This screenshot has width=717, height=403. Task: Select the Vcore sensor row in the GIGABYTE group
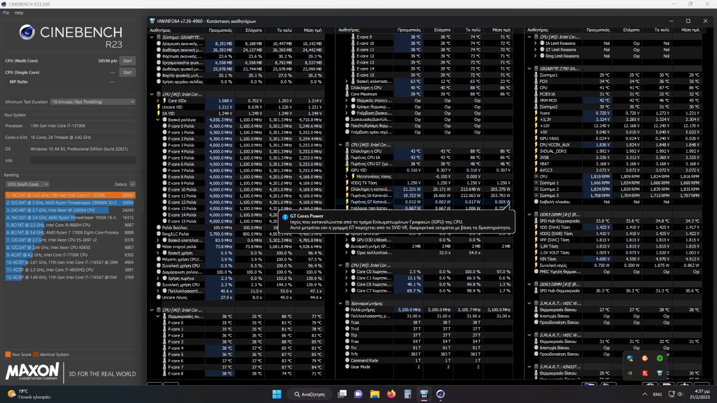(614, 113)
